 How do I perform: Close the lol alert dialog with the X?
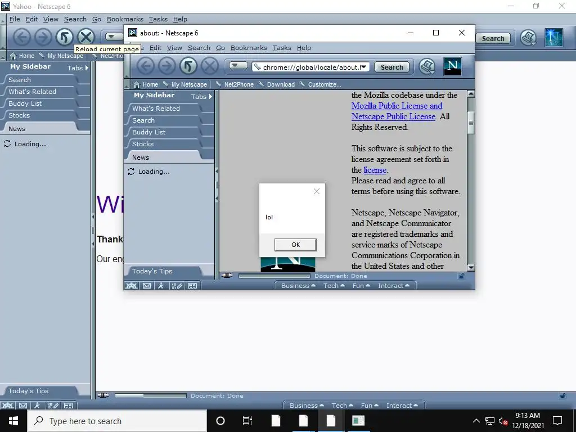coord(317,191)
